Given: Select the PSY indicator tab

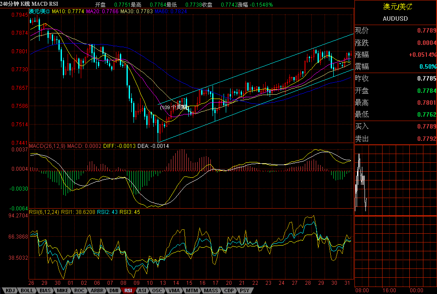Looking at the screenshot, I should [x=243, y=290].
